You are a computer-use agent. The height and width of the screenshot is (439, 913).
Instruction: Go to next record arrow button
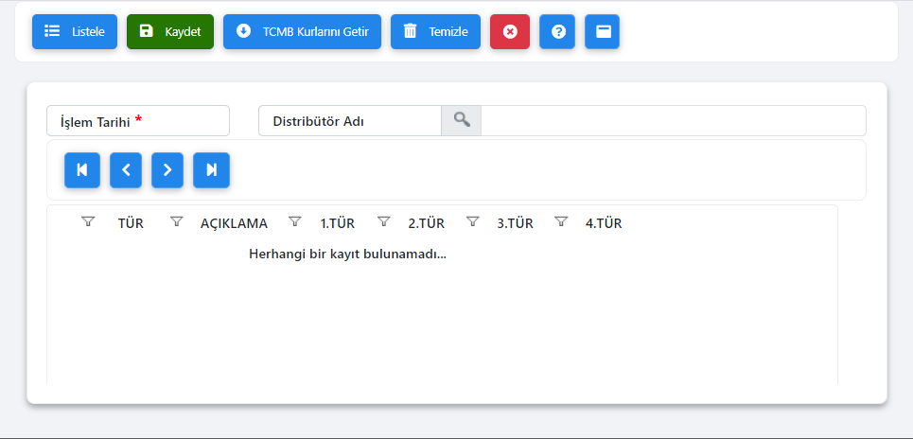point(167,170)
